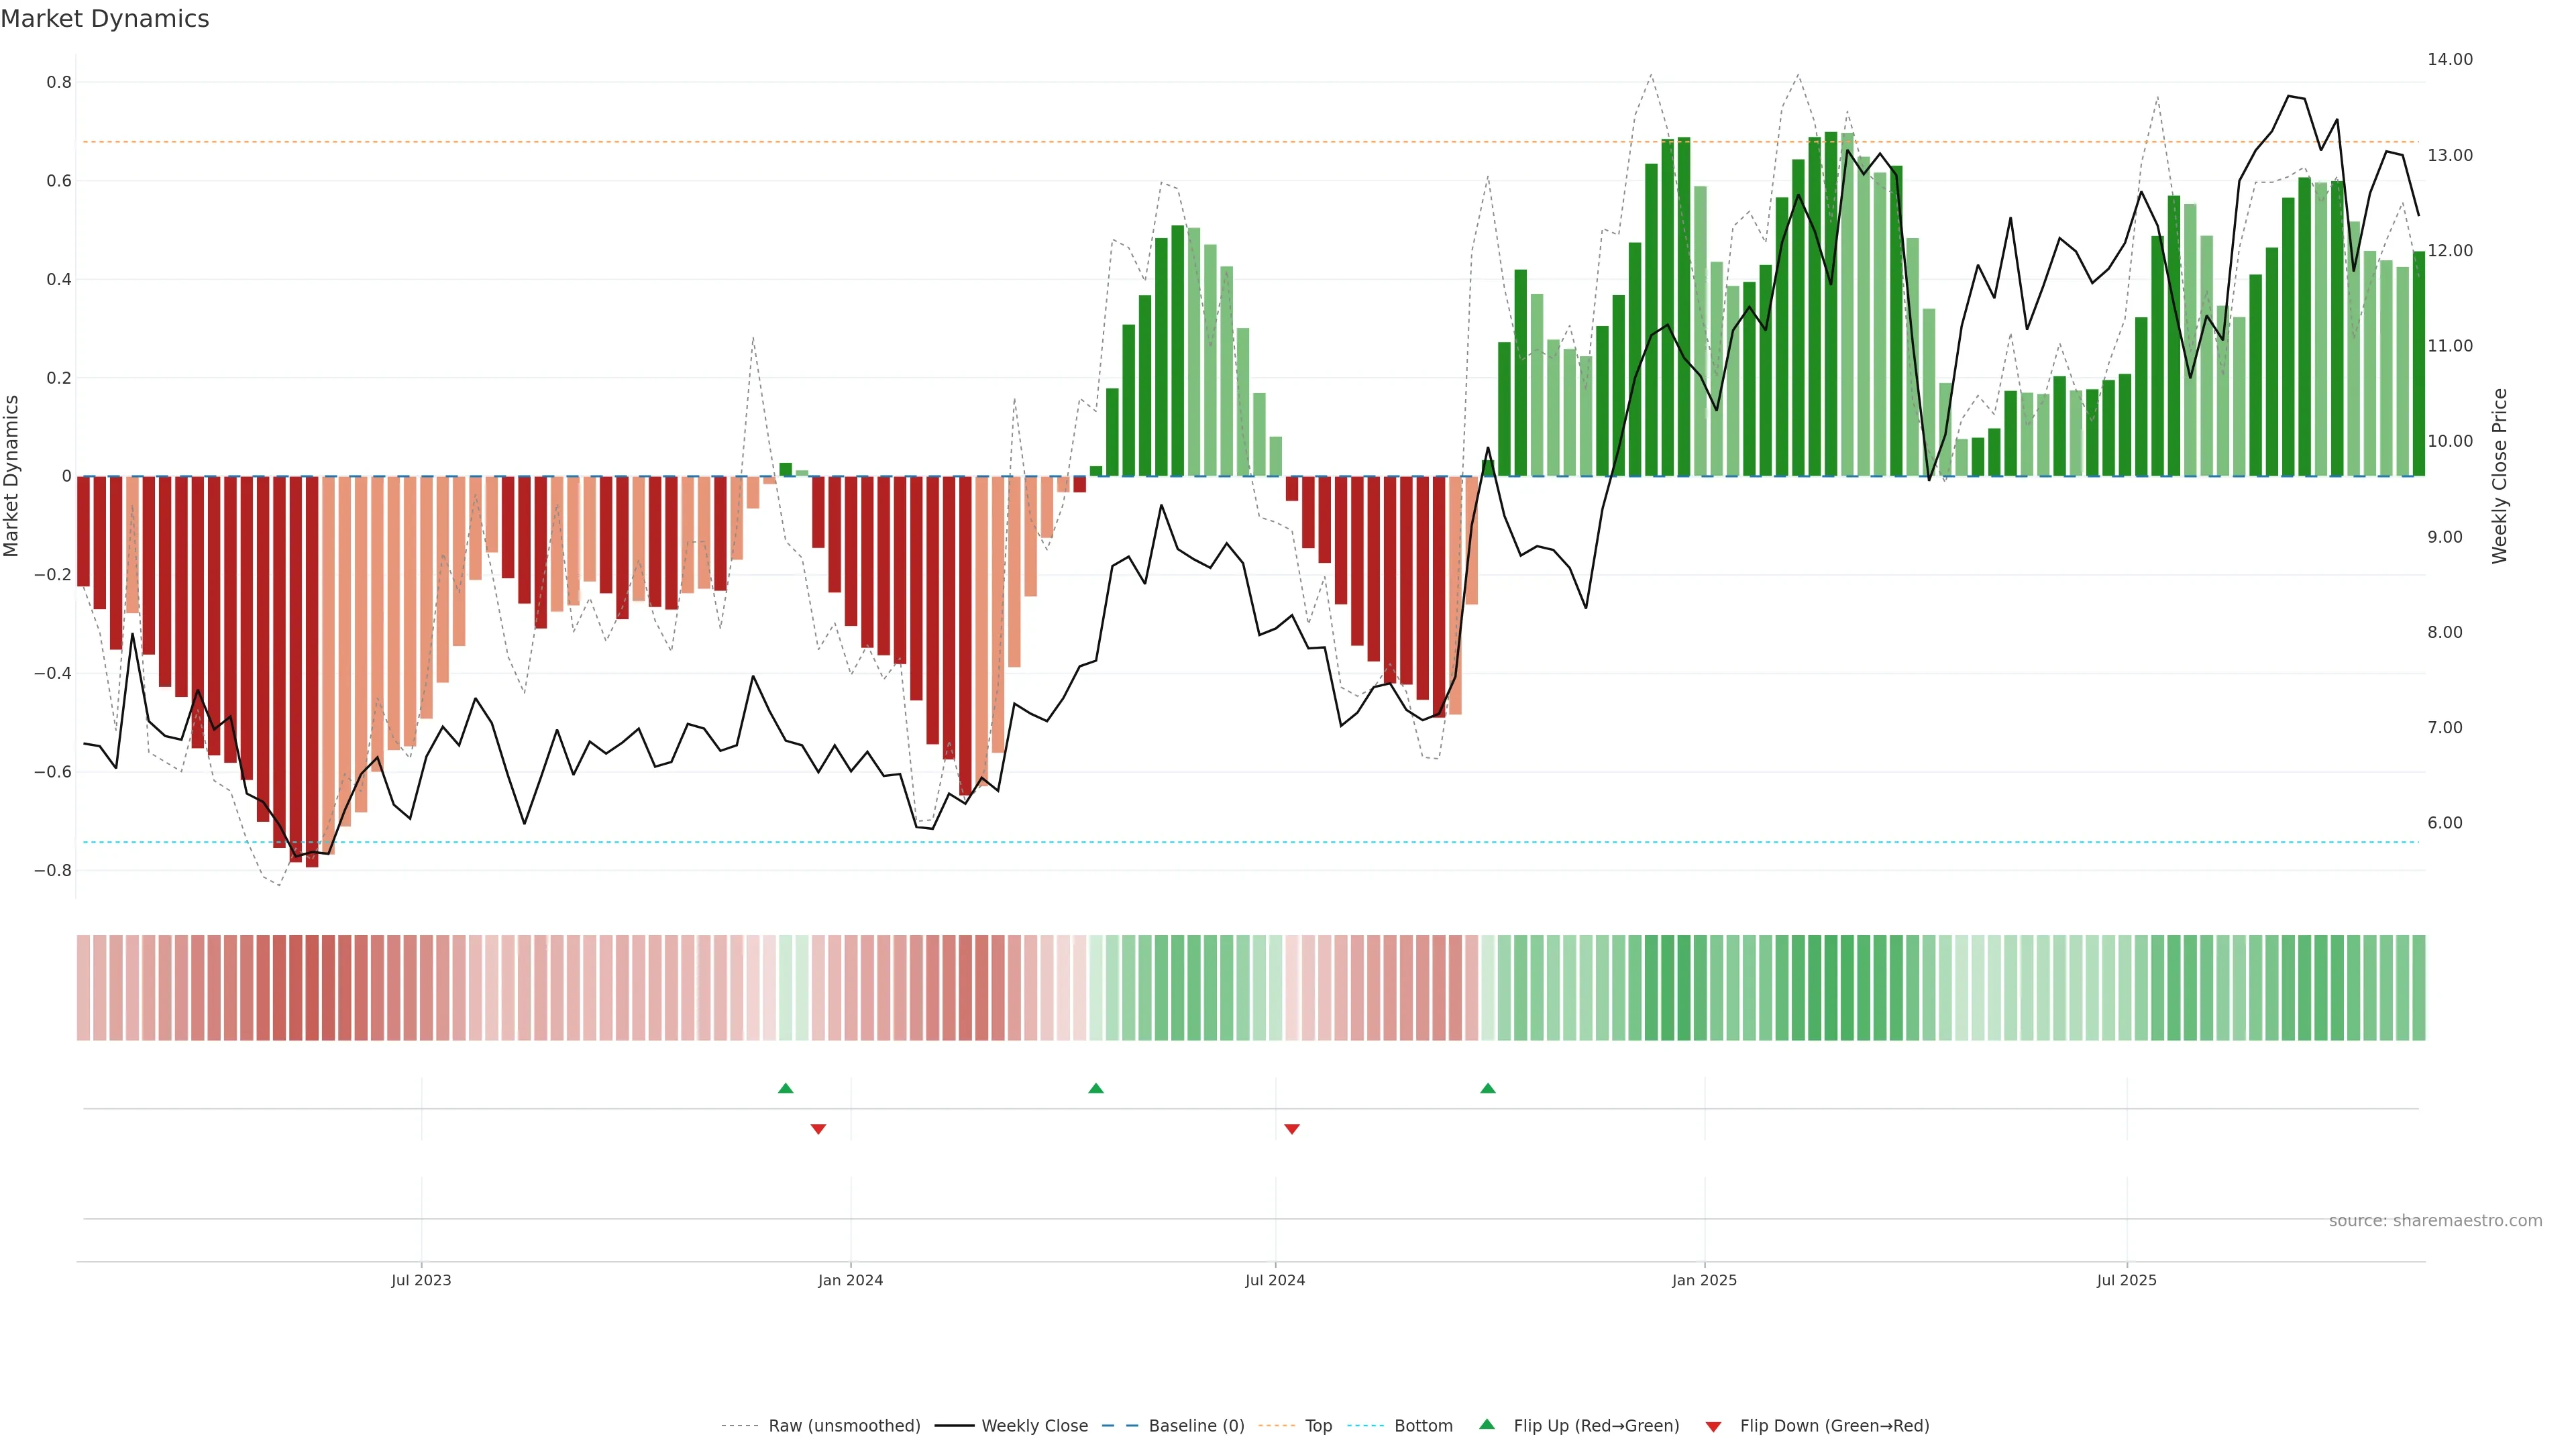Click the red triangle icon in legend
Screen dimensions: 2576x1449
1713,1427
